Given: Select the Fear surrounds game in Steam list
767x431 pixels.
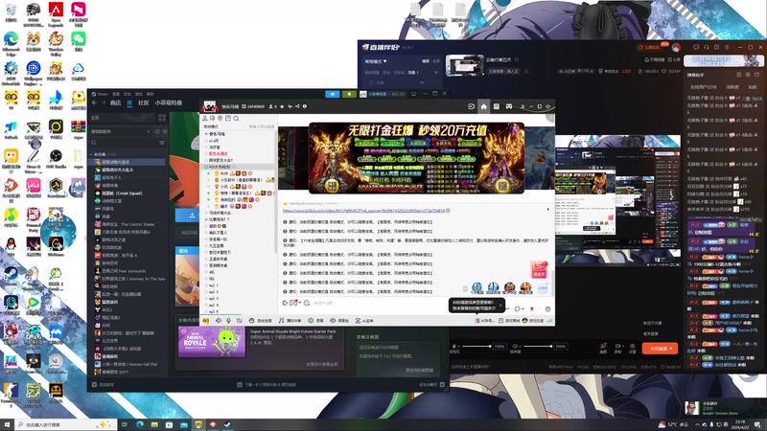Looking at the screenshot, I should (x=124, y=271).
